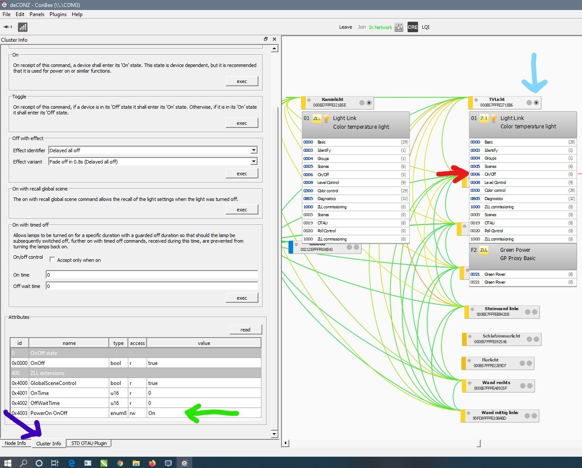Open the network settings icon beside In Network
This screenshot has height=468, width=582.
(x=399, y=27)
